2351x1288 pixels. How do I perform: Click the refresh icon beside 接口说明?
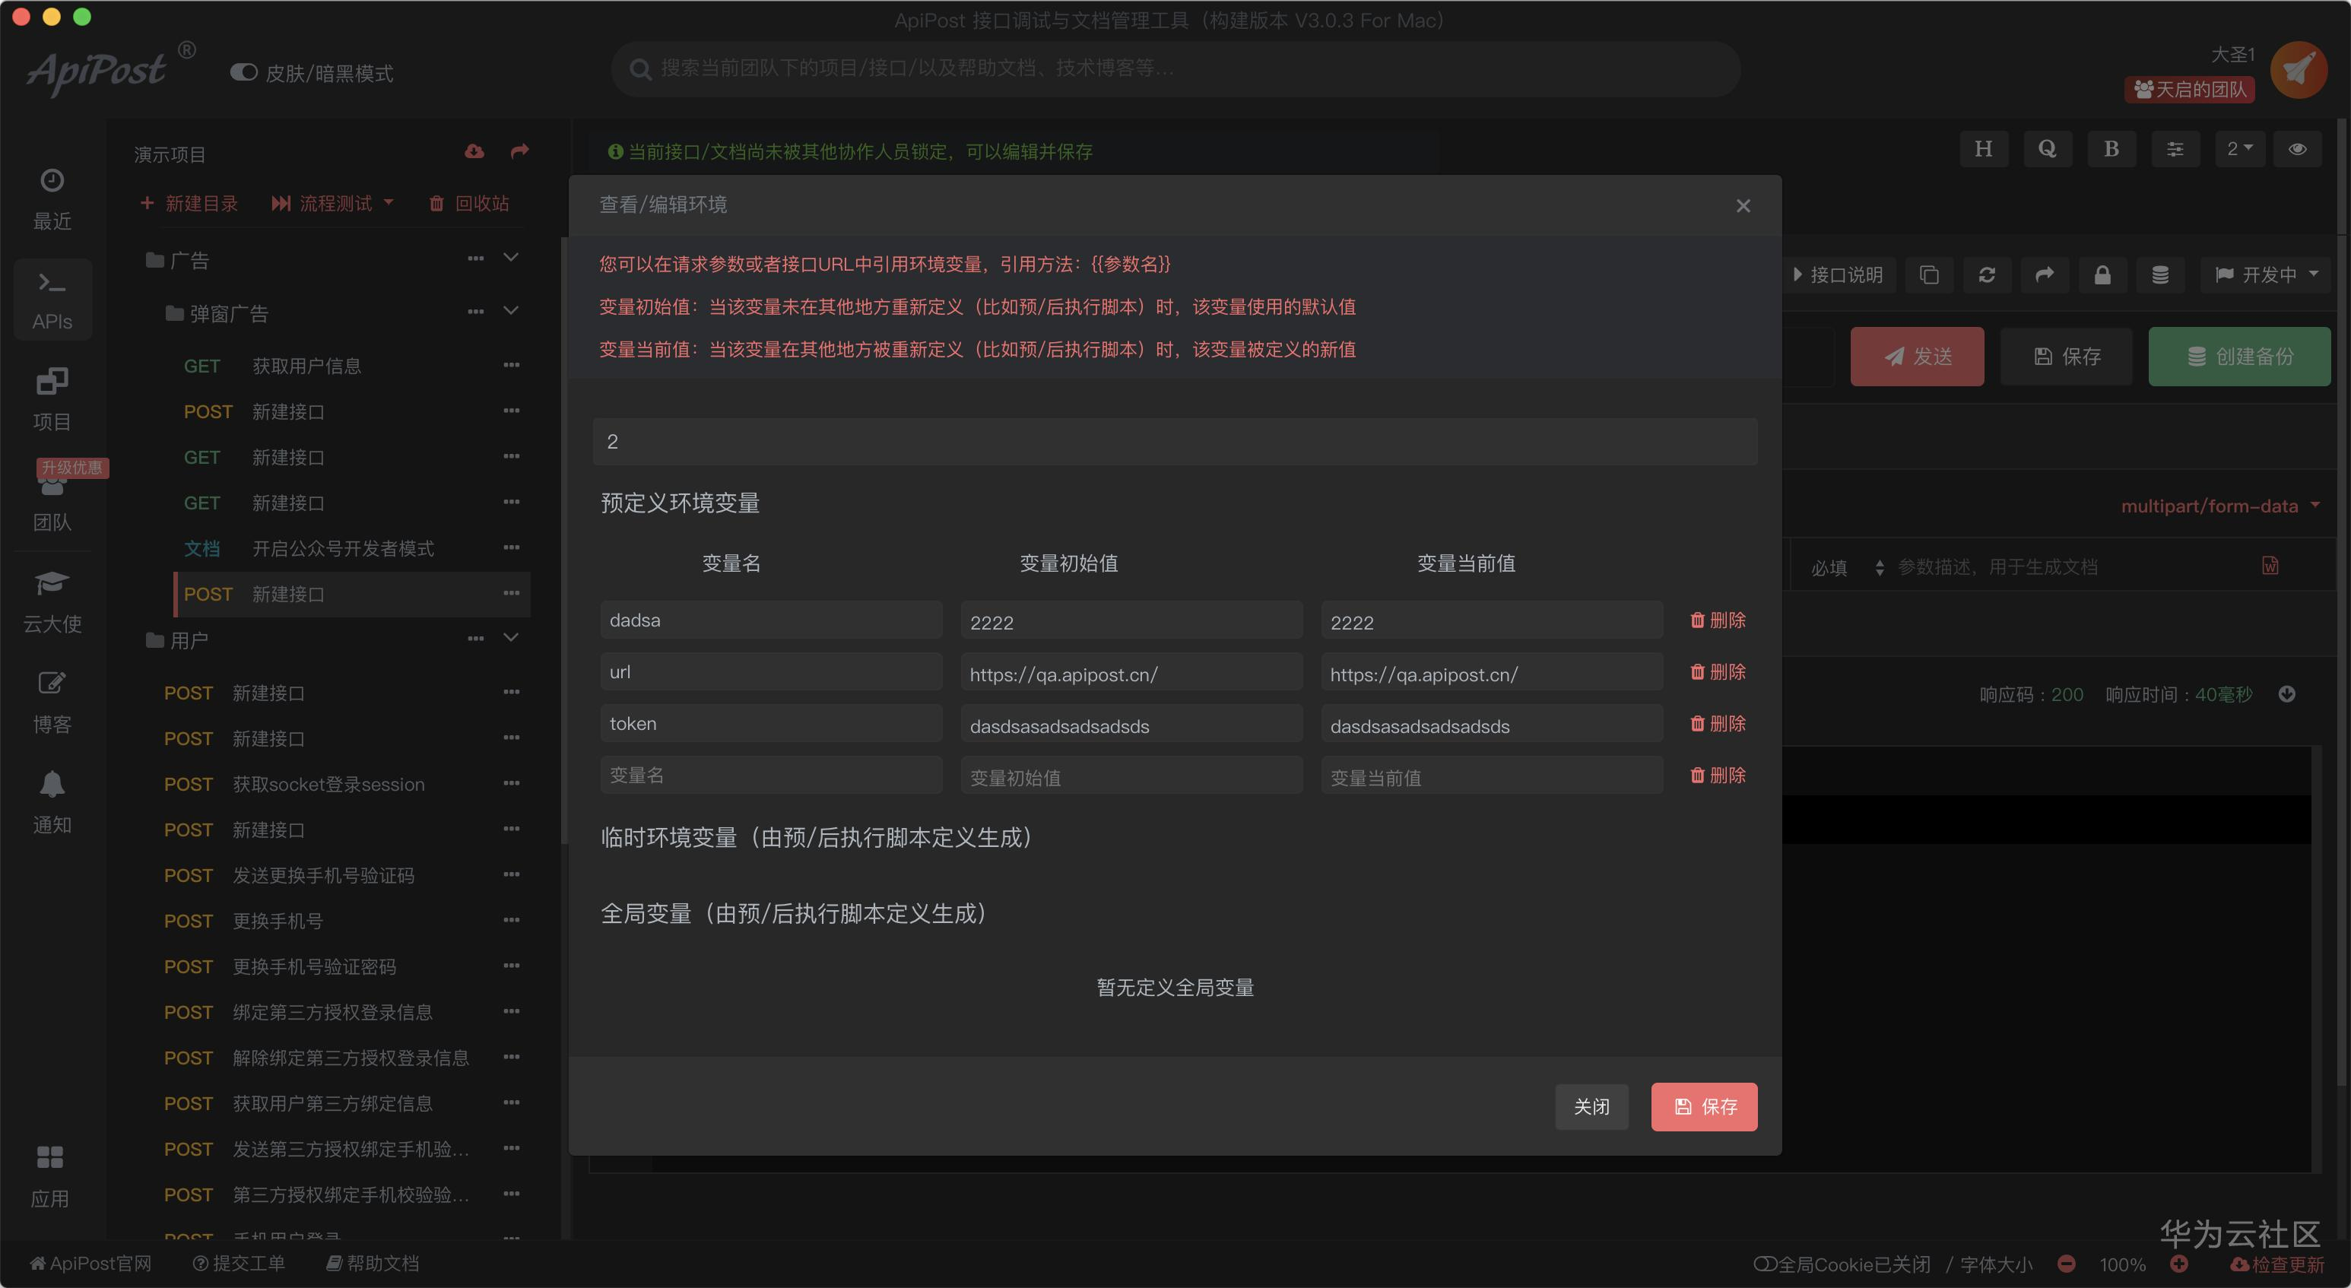tap(1987, 274)
